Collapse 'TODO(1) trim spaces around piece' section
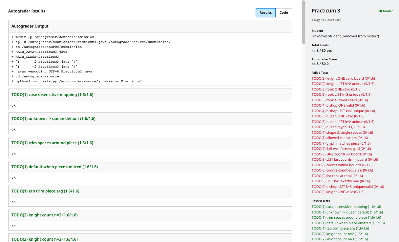Viewport: 399px width, 242px height. (x=52, y=143)
